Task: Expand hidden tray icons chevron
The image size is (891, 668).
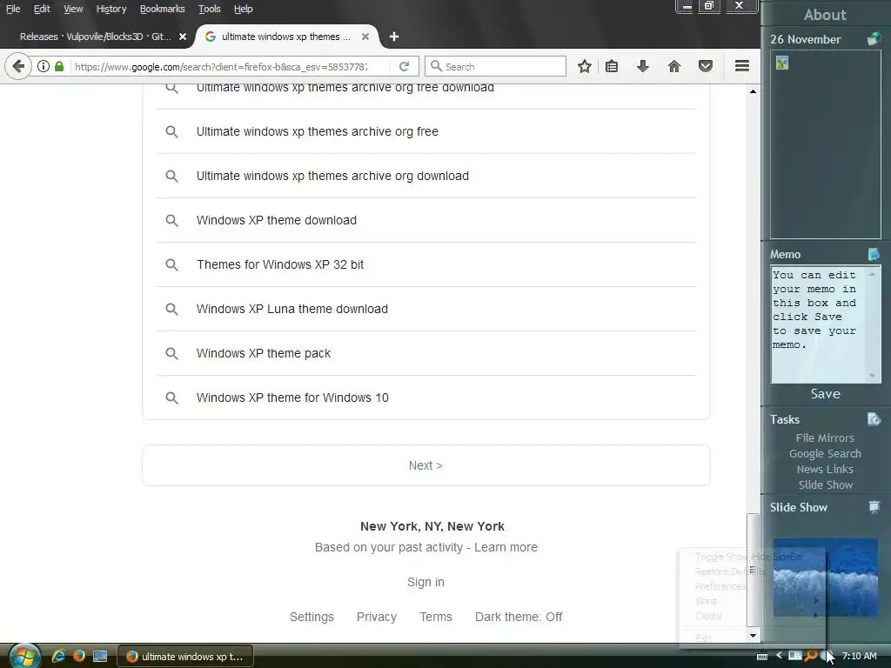Action: 779,656
